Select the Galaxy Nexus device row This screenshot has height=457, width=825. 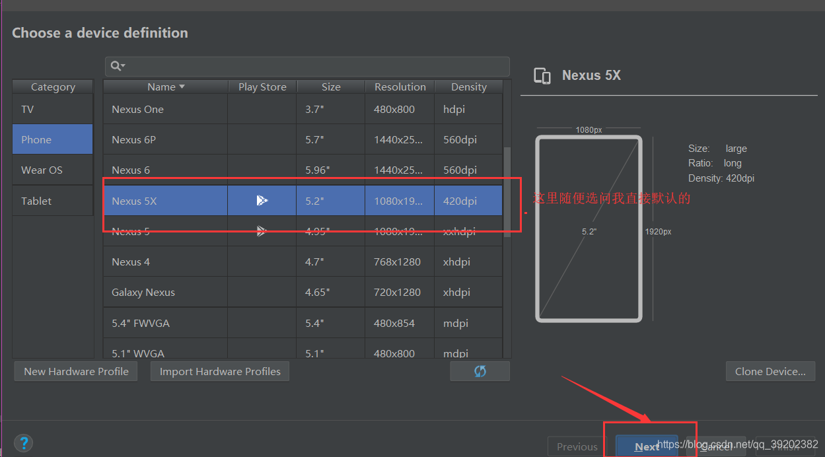(303, 292)
